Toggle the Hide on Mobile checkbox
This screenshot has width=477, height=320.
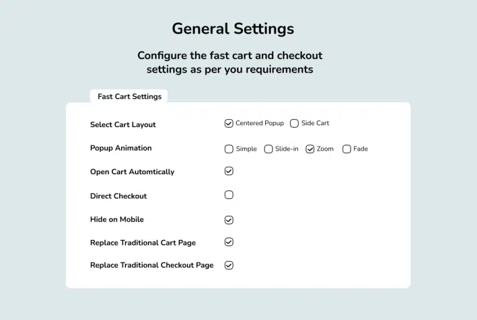coord(229,220)
